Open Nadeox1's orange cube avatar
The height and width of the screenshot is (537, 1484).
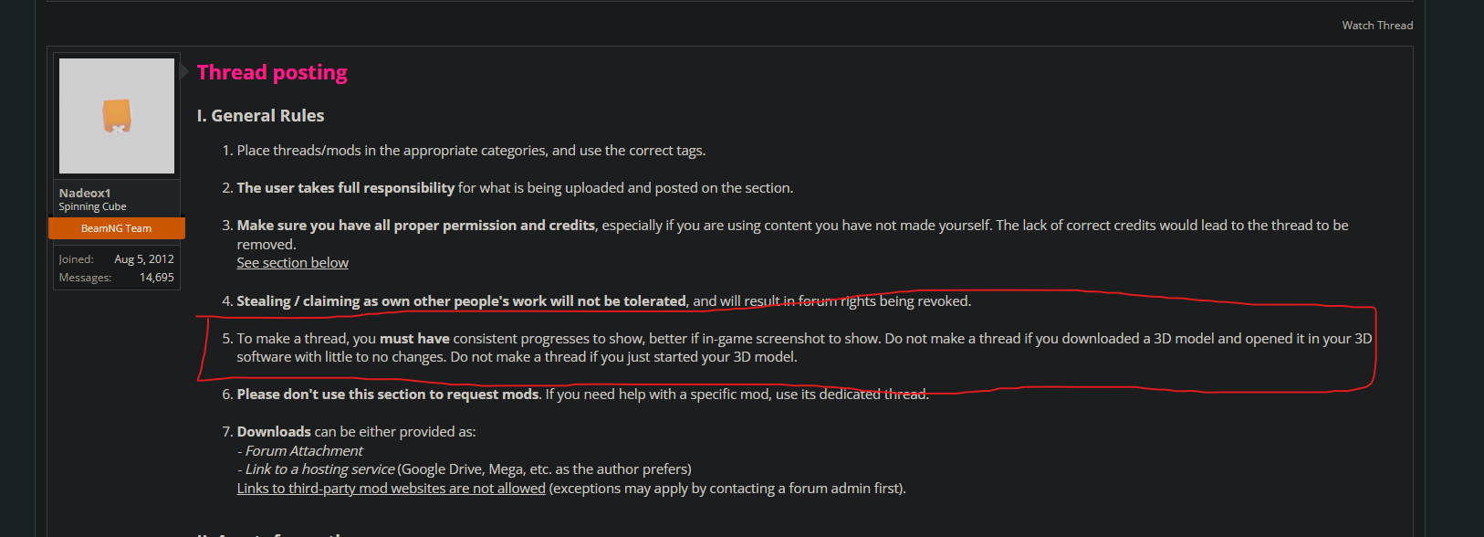[117, 116]
